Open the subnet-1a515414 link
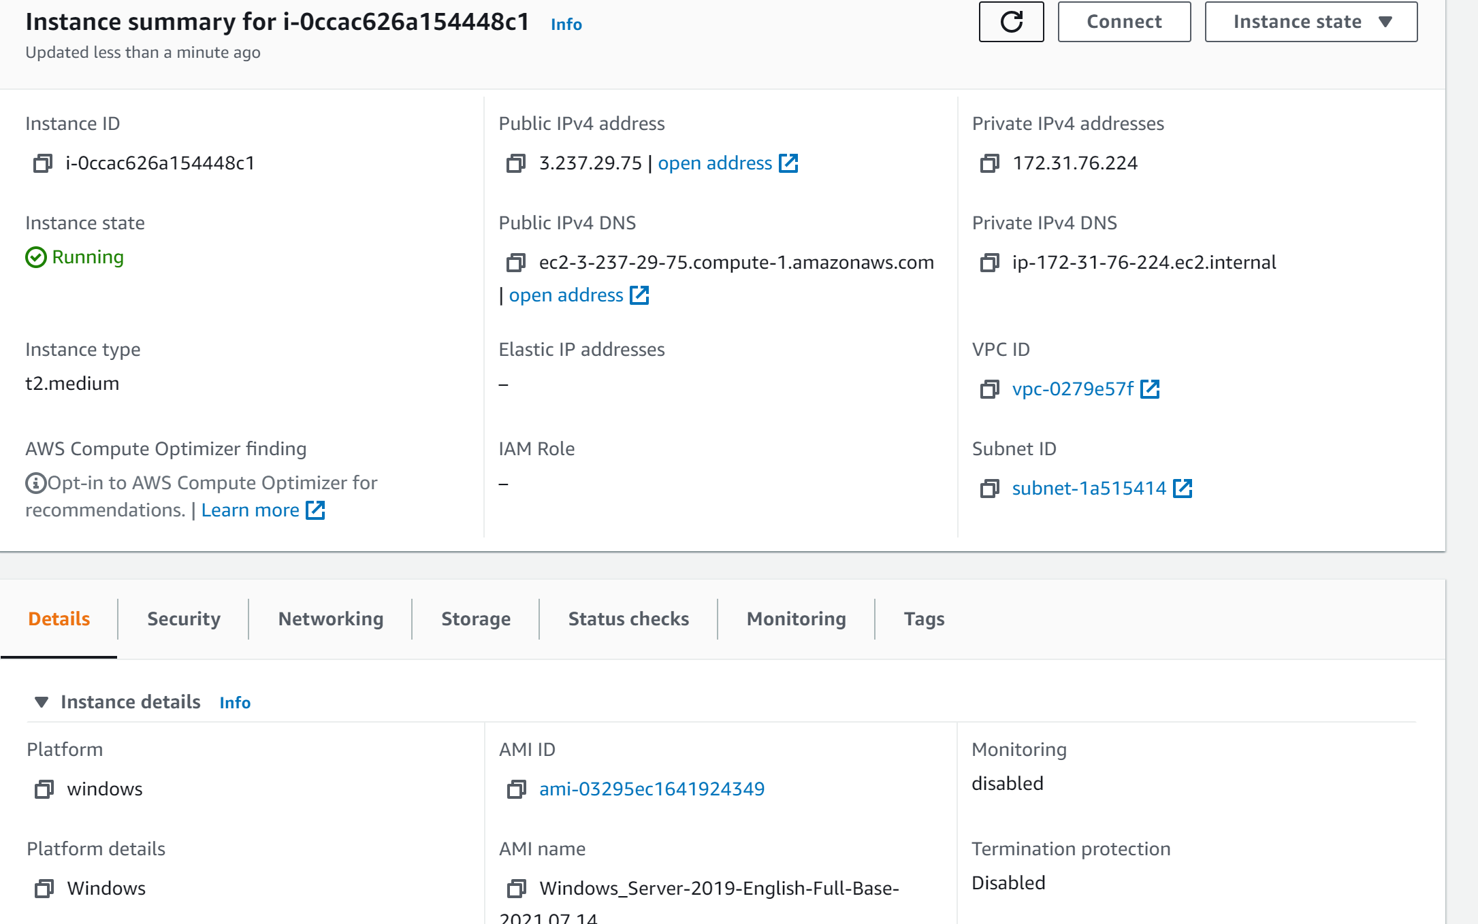 coord(1089,489)
